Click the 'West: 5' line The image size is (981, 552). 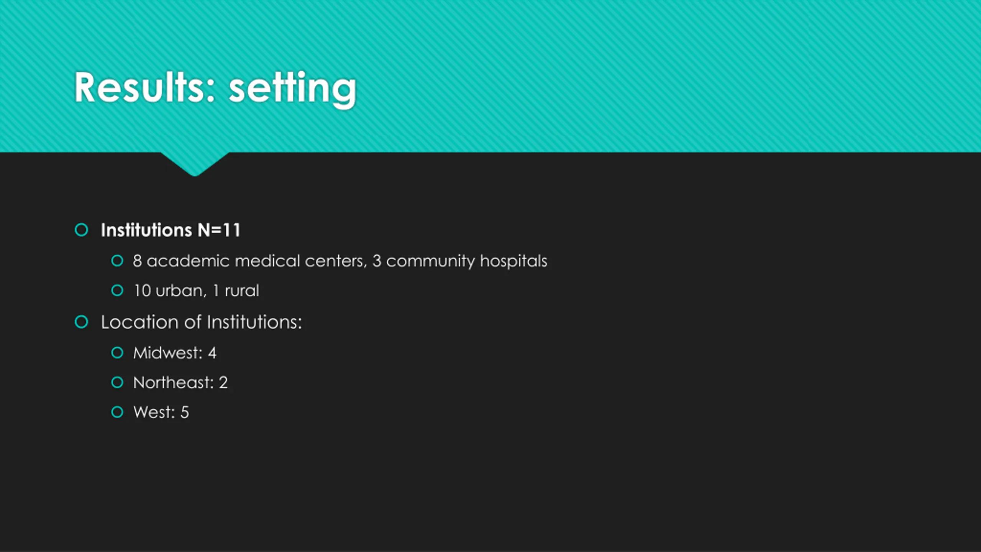pos(161,412)
